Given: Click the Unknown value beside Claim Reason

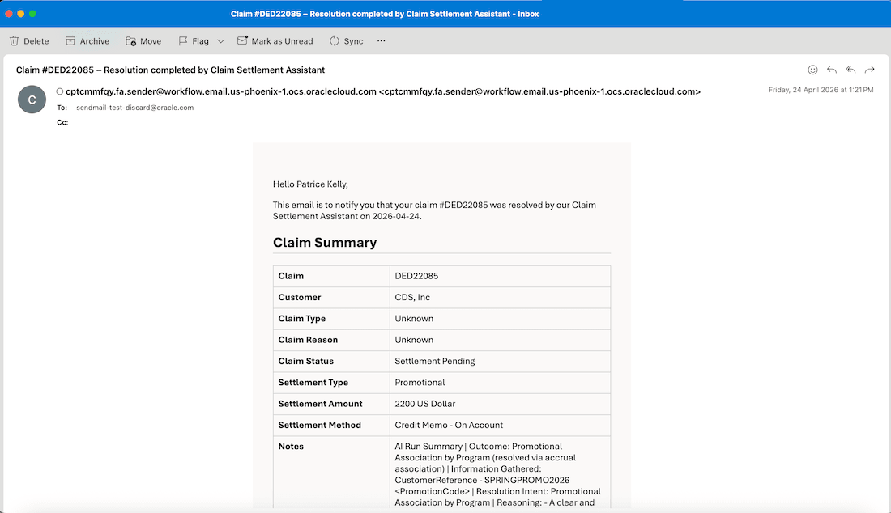Looking at the screenshot, I should tap(414, 340).
